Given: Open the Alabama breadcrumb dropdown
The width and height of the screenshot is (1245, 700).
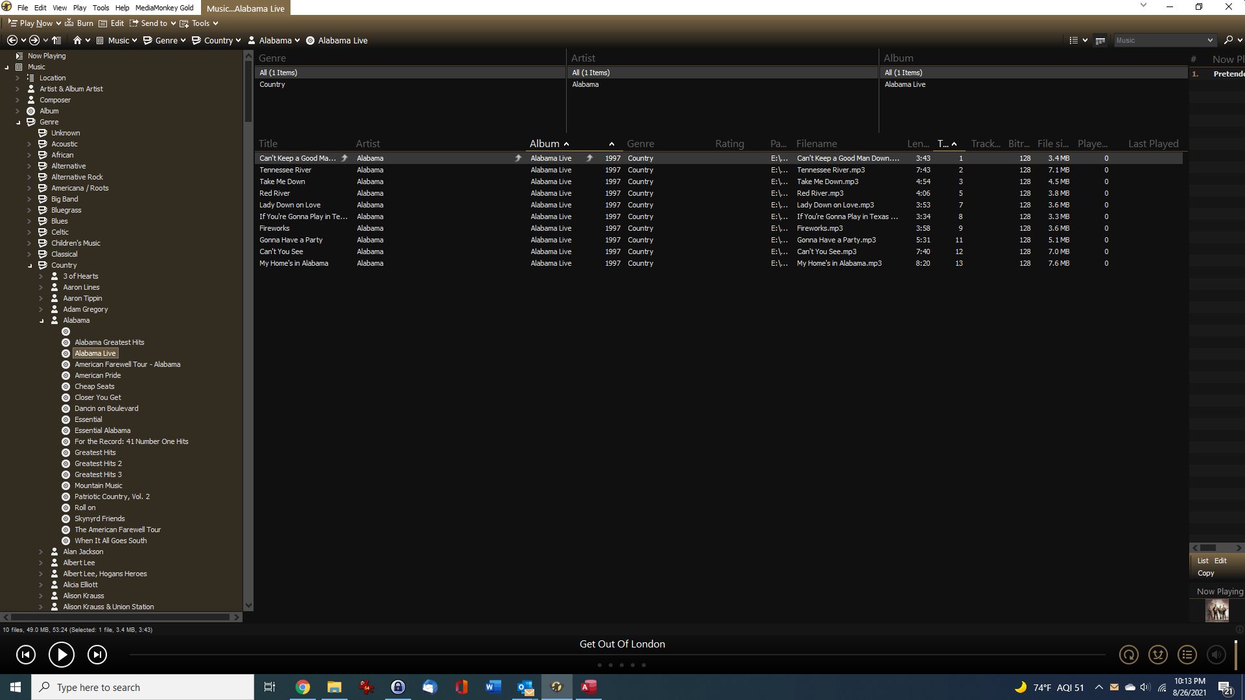Looking at the screenshot, I should pyautogui.click(x=297, y=40).
